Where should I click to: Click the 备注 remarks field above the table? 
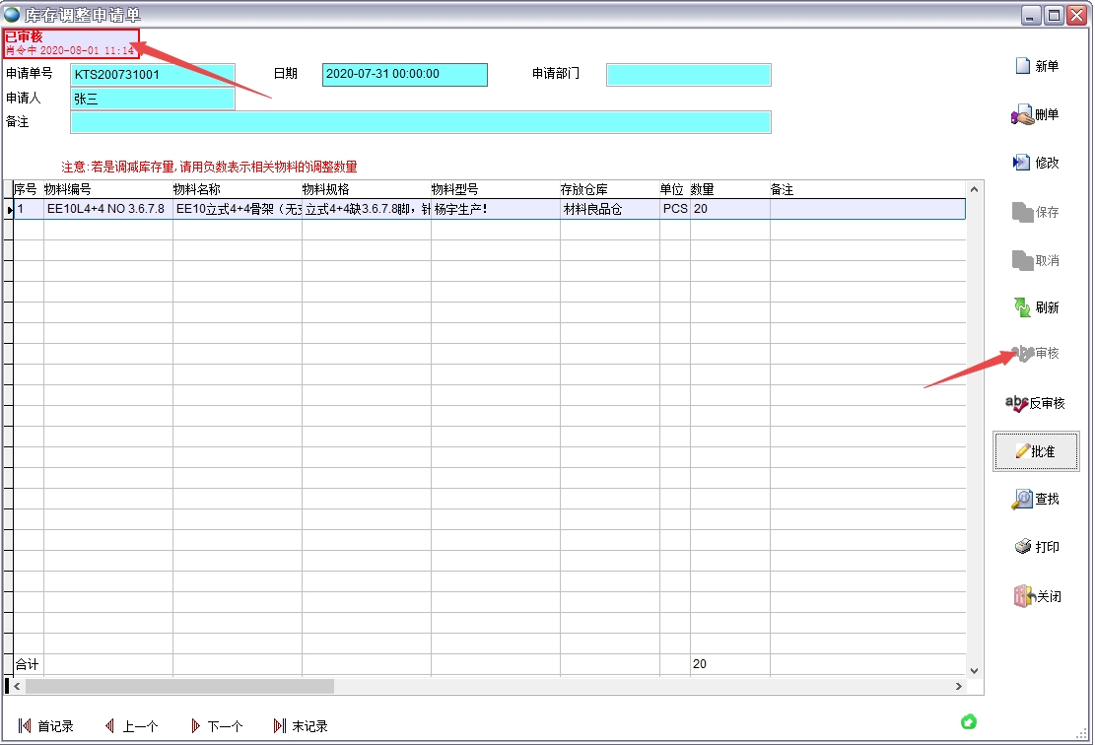point(420,122)
